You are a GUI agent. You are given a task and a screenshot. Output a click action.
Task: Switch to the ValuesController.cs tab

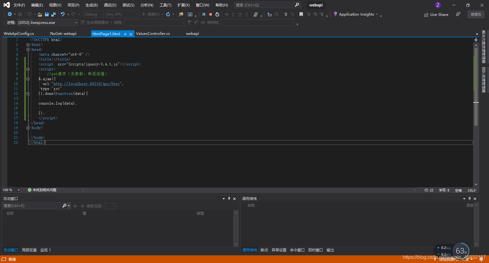(x=153, y=34)
